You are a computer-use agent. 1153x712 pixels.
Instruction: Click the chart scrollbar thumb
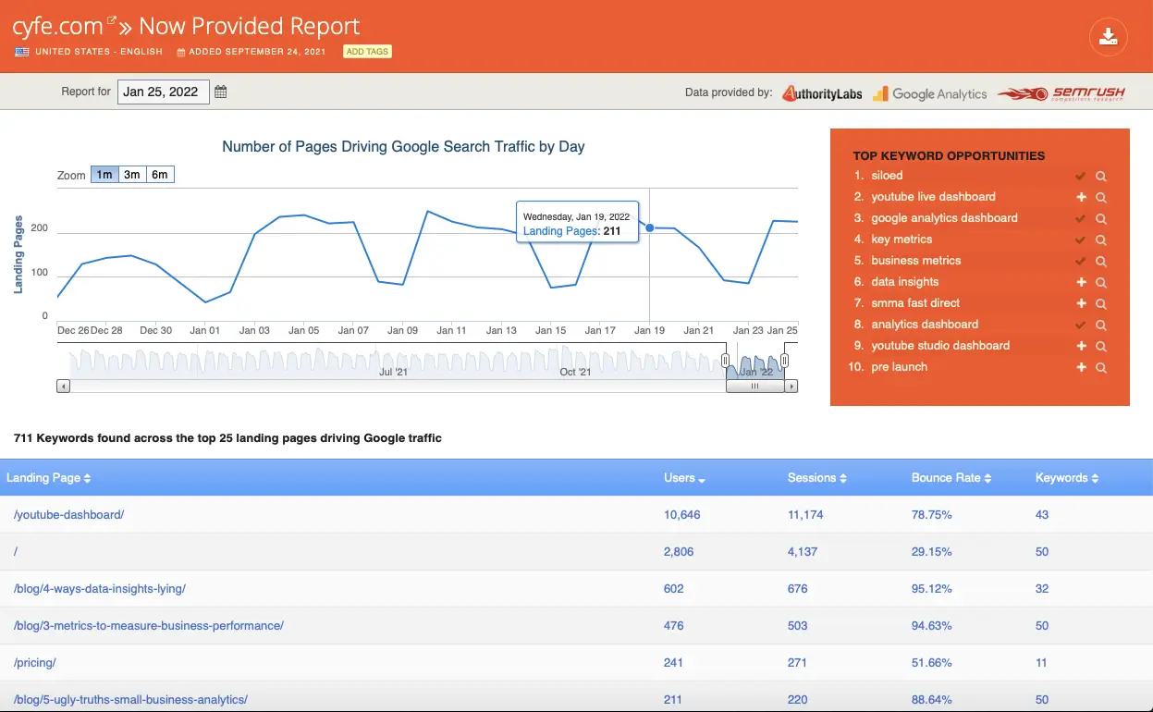point(754,387)
